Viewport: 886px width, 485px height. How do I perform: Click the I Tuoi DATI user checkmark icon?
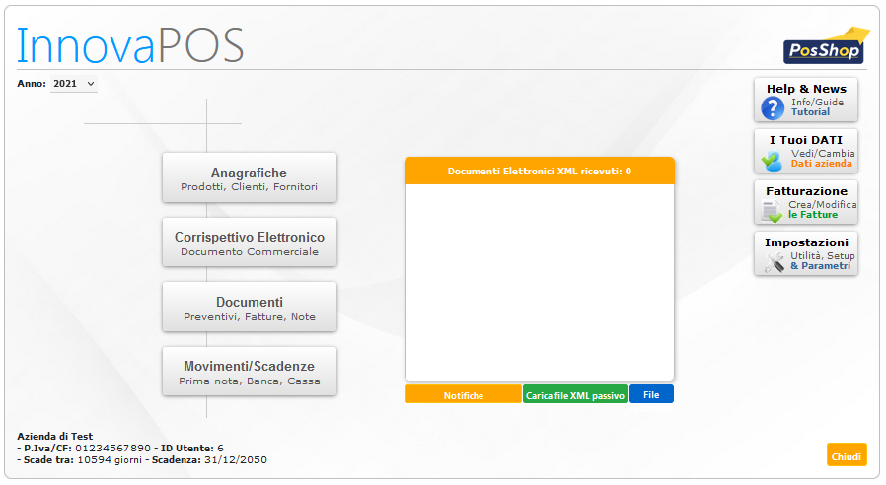(772, 161)
